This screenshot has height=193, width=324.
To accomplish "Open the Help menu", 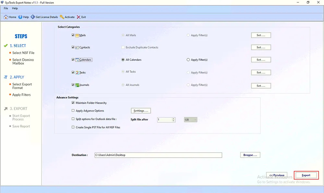I will coord(15,8).
